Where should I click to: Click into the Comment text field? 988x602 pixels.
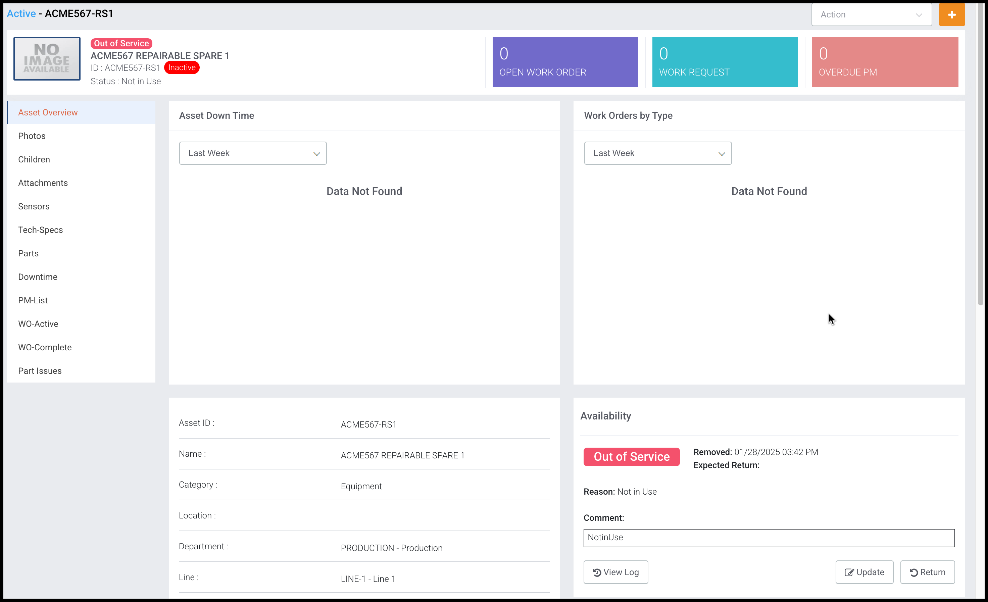(x=769, y=538)
